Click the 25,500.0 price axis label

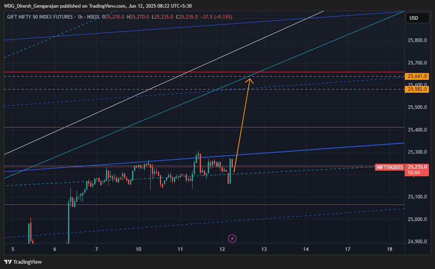pos(417,107)
